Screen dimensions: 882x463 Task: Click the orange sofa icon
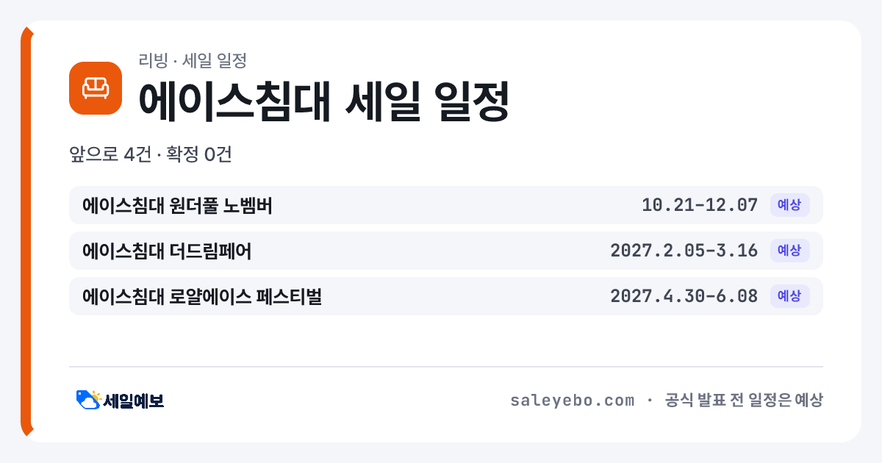click(96, 88)
